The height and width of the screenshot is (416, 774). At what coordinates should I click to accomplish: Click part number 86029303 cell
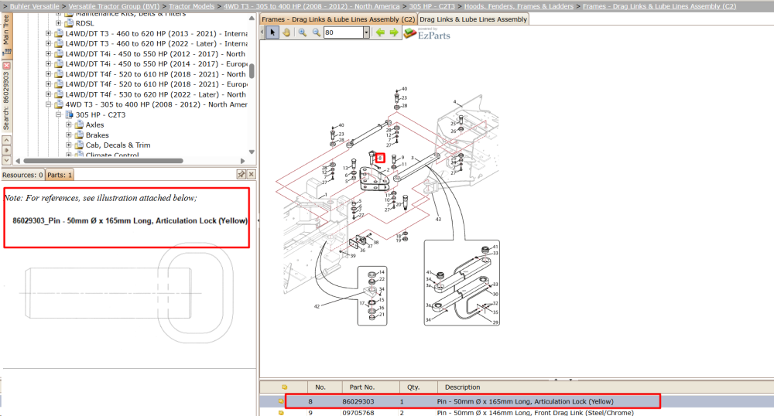(358, 401)
